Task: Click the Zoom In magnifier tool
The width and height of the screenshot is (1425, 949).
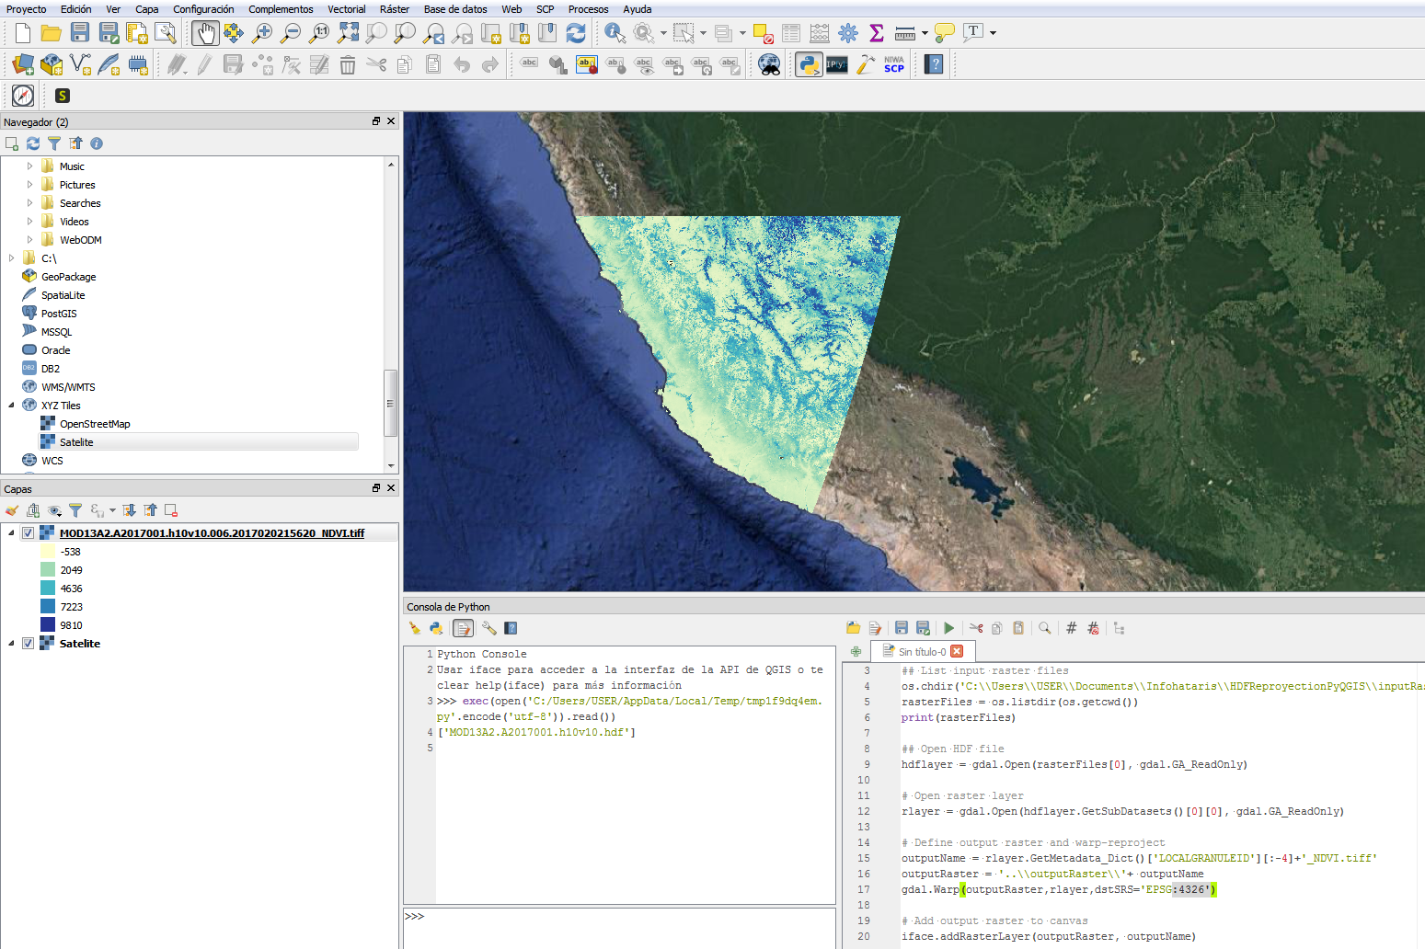Action: tap(262, 34)
